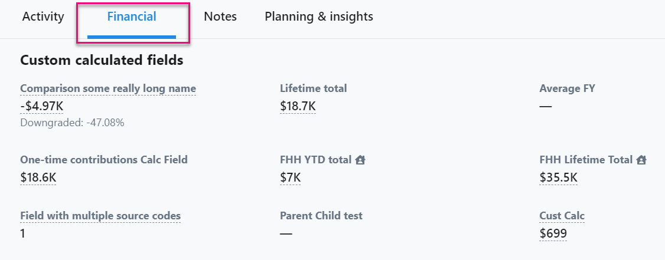Click household icon beside FHH YTD total
This screenshot has height=260, width=665.
[x=360, y=160]
